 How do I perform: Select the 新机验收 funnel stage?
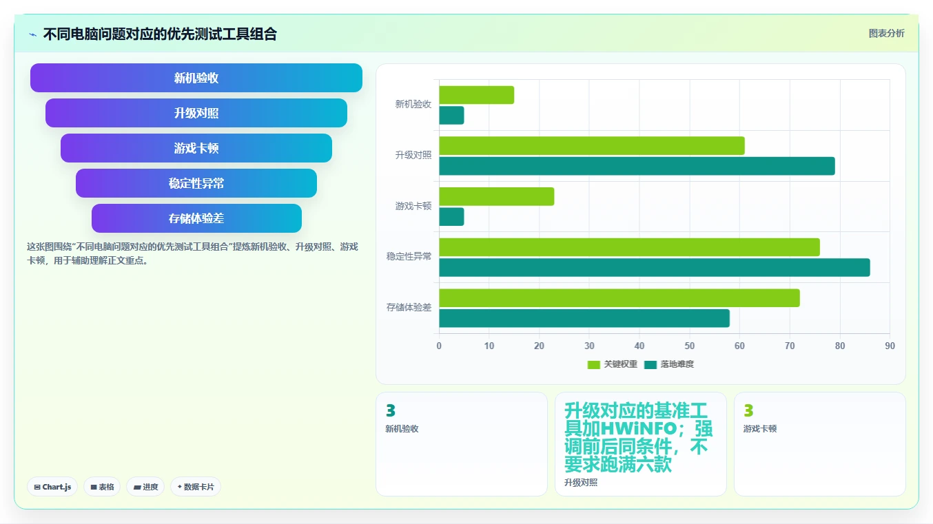(x=196, y=78)
